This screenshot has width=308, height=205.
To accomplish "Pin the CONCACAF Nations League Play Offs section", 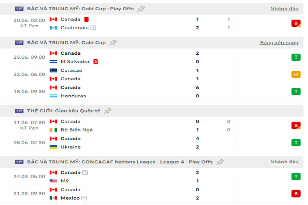I will (x=220, y=162).
